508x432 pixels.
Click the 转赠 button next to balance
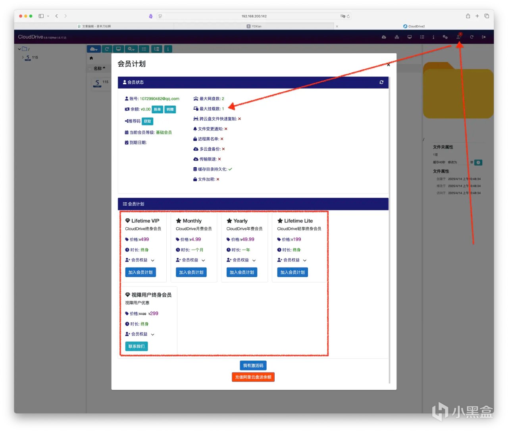(x=170, y=109)
